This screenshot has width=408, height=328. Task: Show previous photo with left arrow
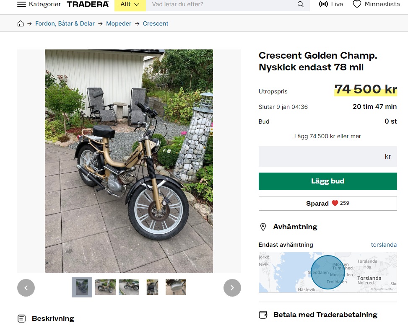pyautogui.click(x=26, y=288)
